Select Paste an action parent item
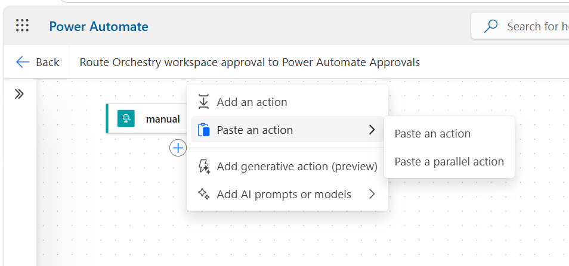Viewport: 569px width, 266px height. coord(287,130)
